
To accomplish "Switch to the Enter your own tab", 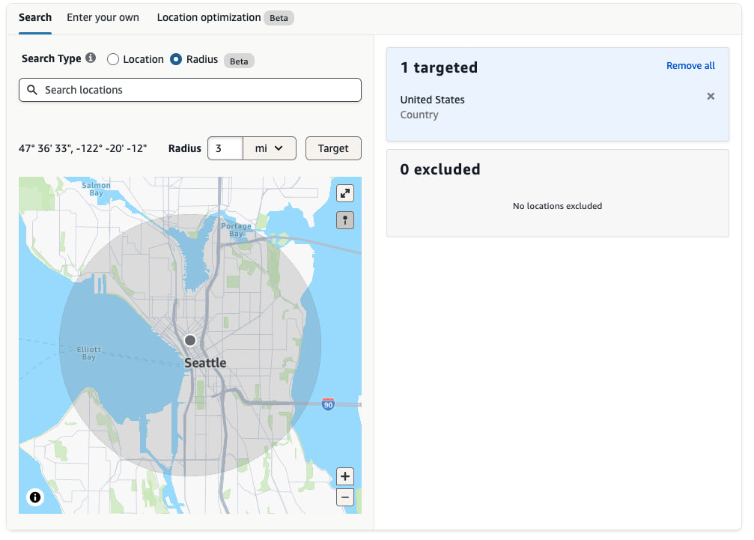I will point(103,17).
